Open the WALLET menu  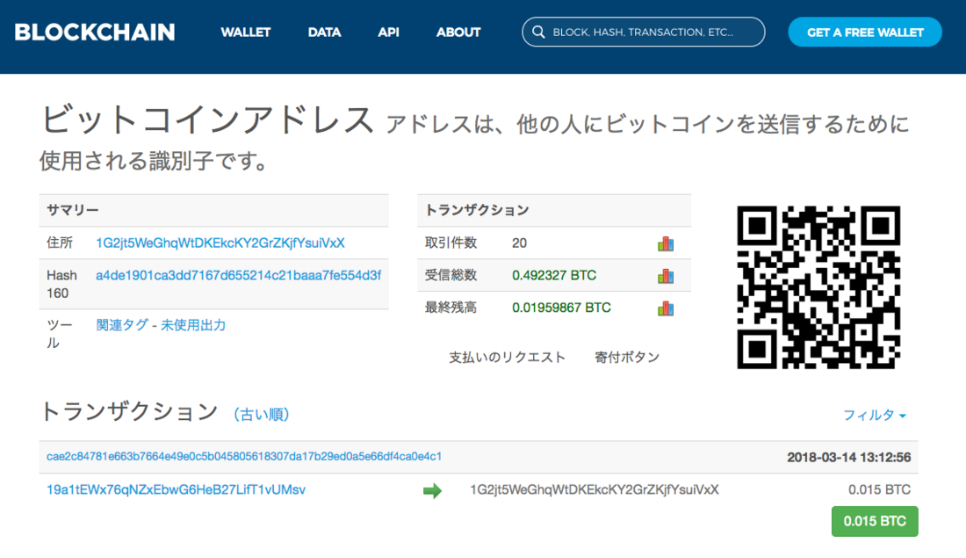pos(246,32)
